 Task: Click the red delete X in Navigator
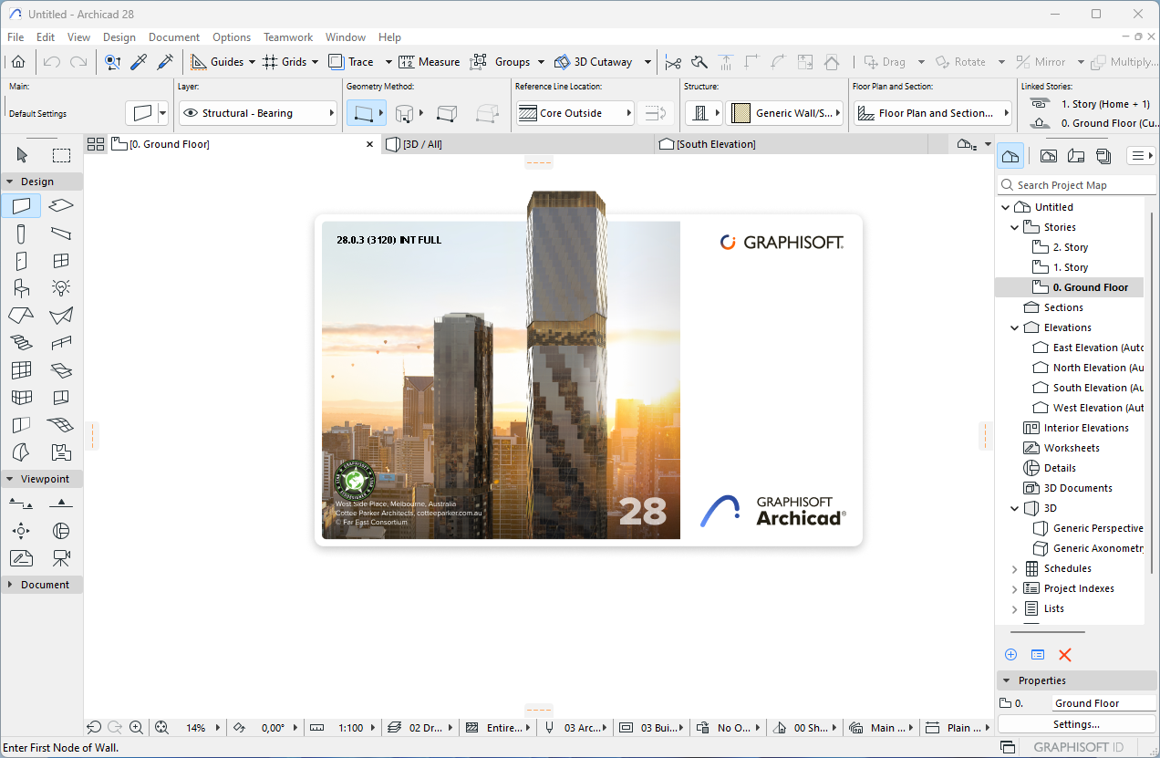[x=1064, y=655]
